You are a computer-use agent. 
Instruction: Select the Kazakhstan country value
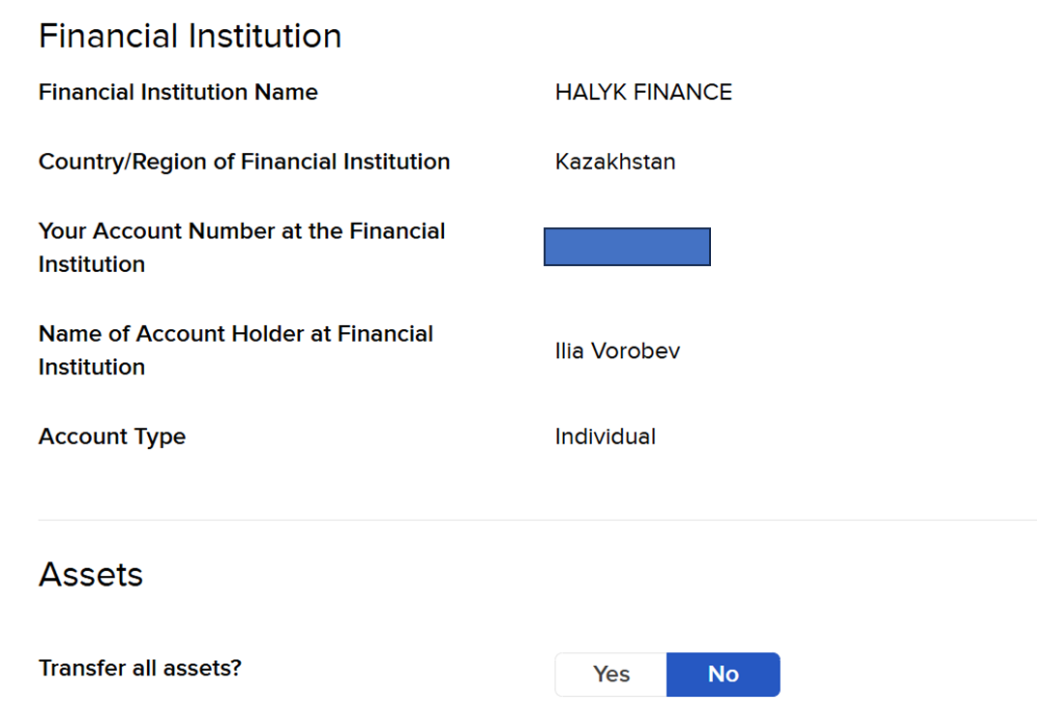pos(615,162)
